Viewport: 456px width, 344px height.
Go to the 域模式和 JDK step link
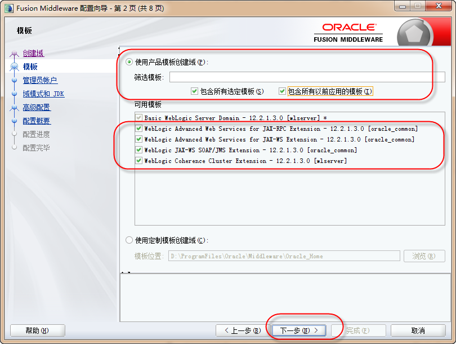[43, 94]
